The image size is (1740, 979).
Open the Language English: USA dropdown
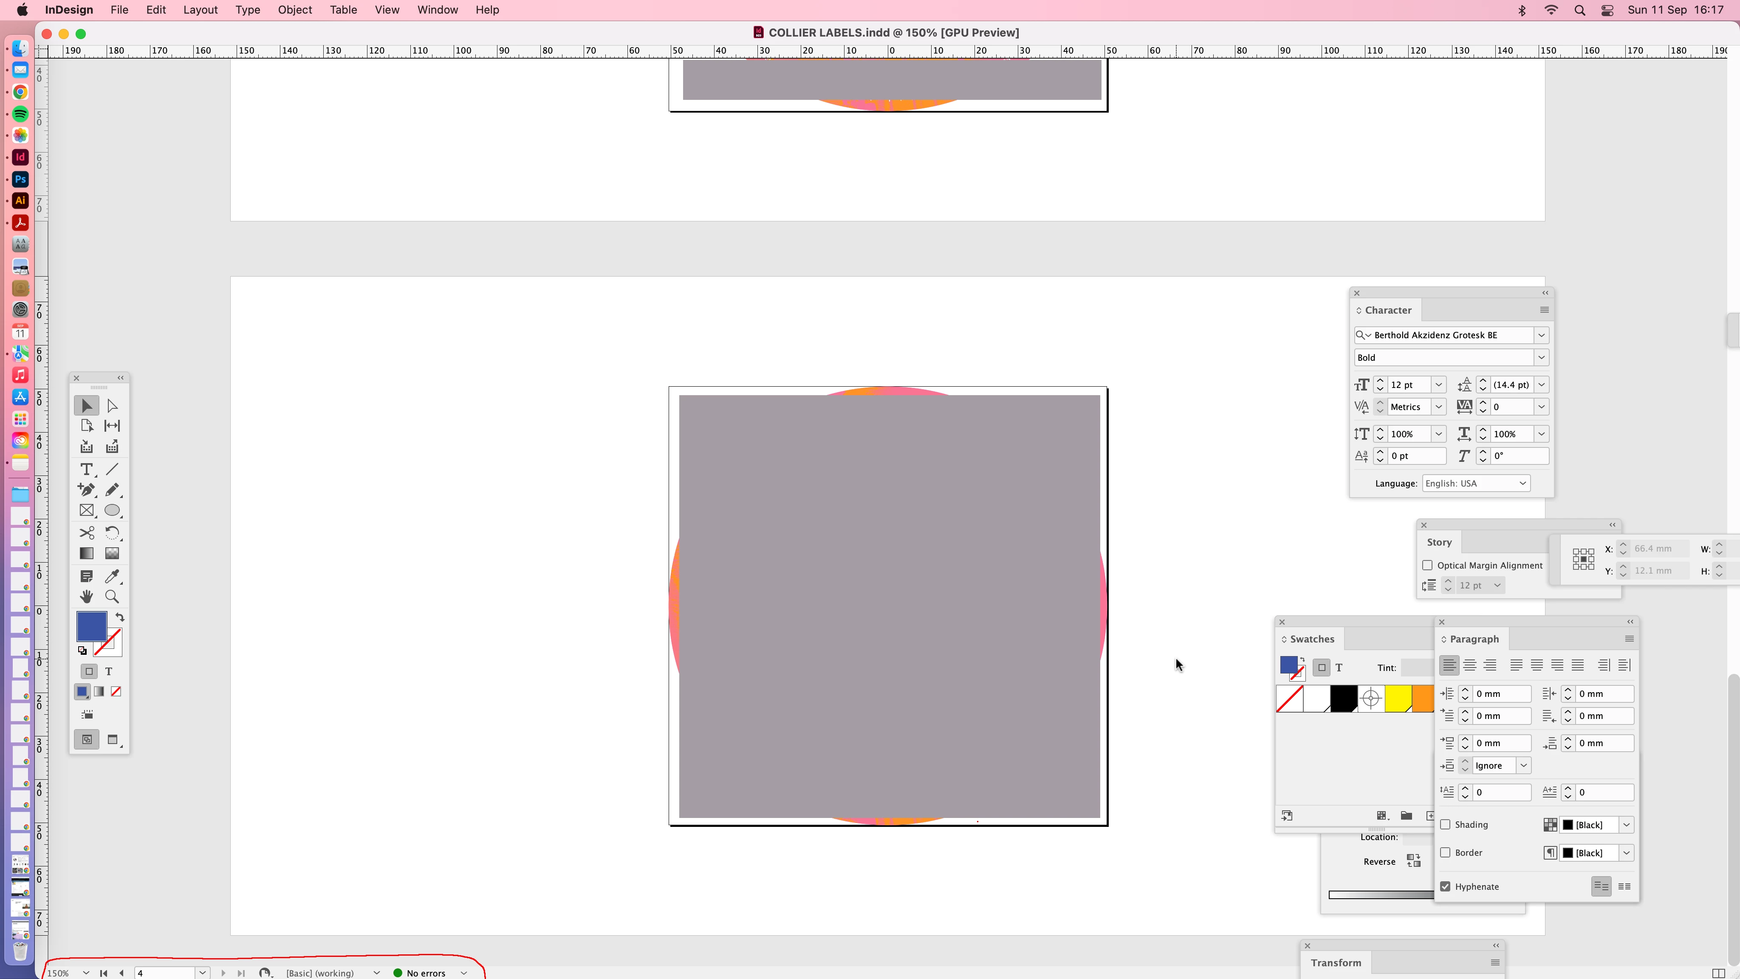(x=1522, y=483)
